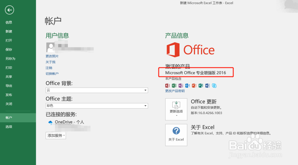Viewport: 298px width, 165px height.
Task: Click the 更改产品密钥 link
Action: point(175,91)
